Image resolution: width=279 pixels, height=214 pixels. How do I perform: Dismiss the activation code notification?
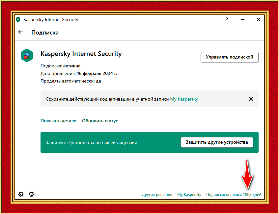tap(251, 99)
